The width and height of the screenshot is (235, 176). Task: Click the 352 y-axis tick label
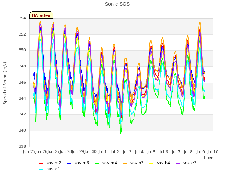tap(22, 34)
